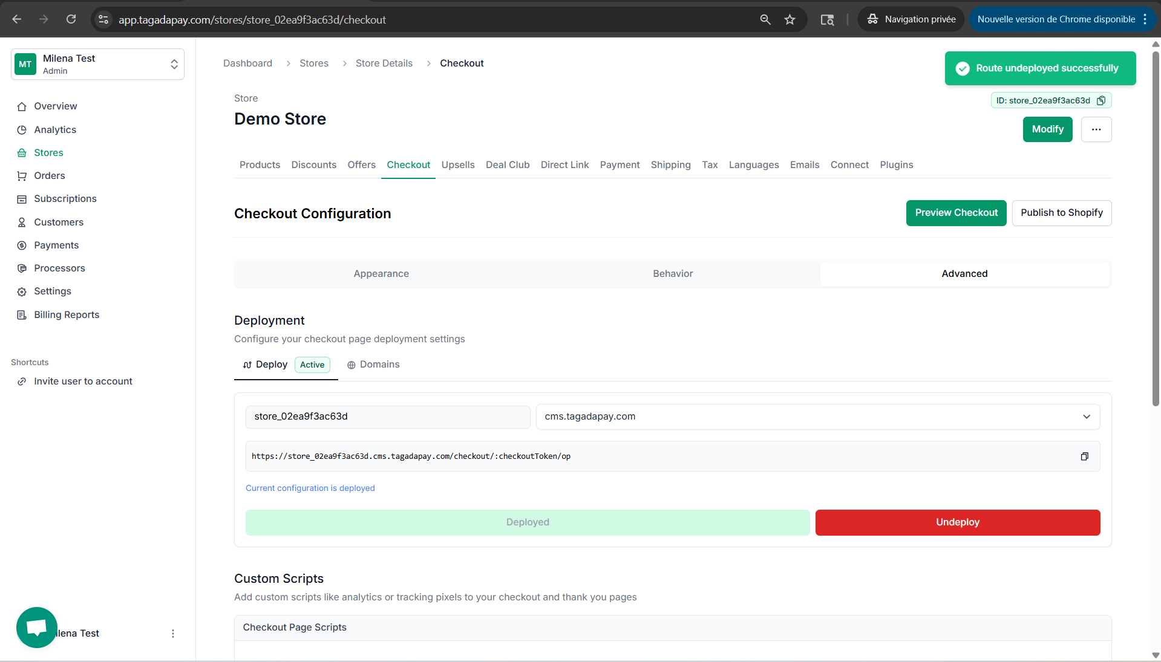Screen dimensions: 1161x662
Task: Click the three-dot menu beside Modify
Action: pos(1096,129)
